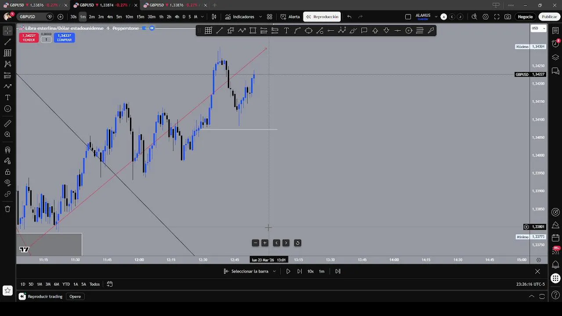Open the chat icon in right sidebar
This screenshot has height=316, width=562.
[555, 71]
